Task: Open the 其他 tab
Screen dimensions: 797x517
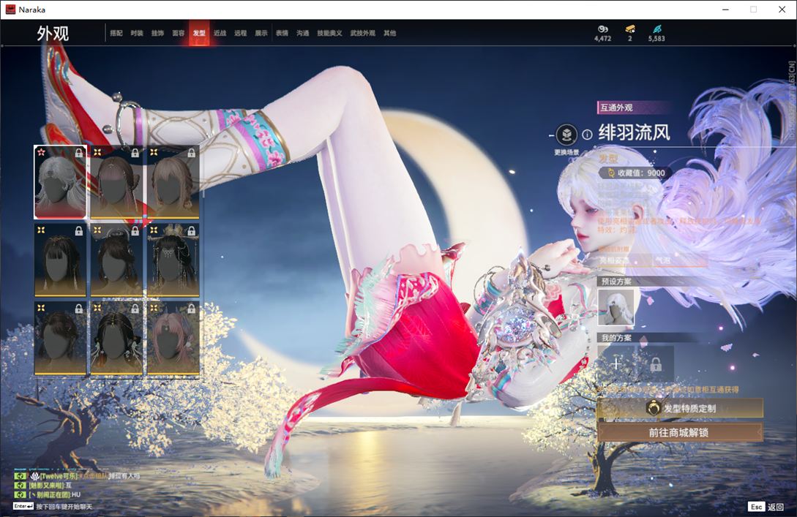Action: pyautogui.click(x=390, y=33)
